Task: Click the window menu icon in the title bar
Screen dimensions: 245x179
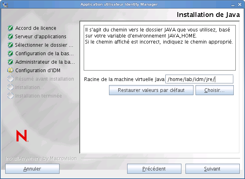Action: point(5,4)
